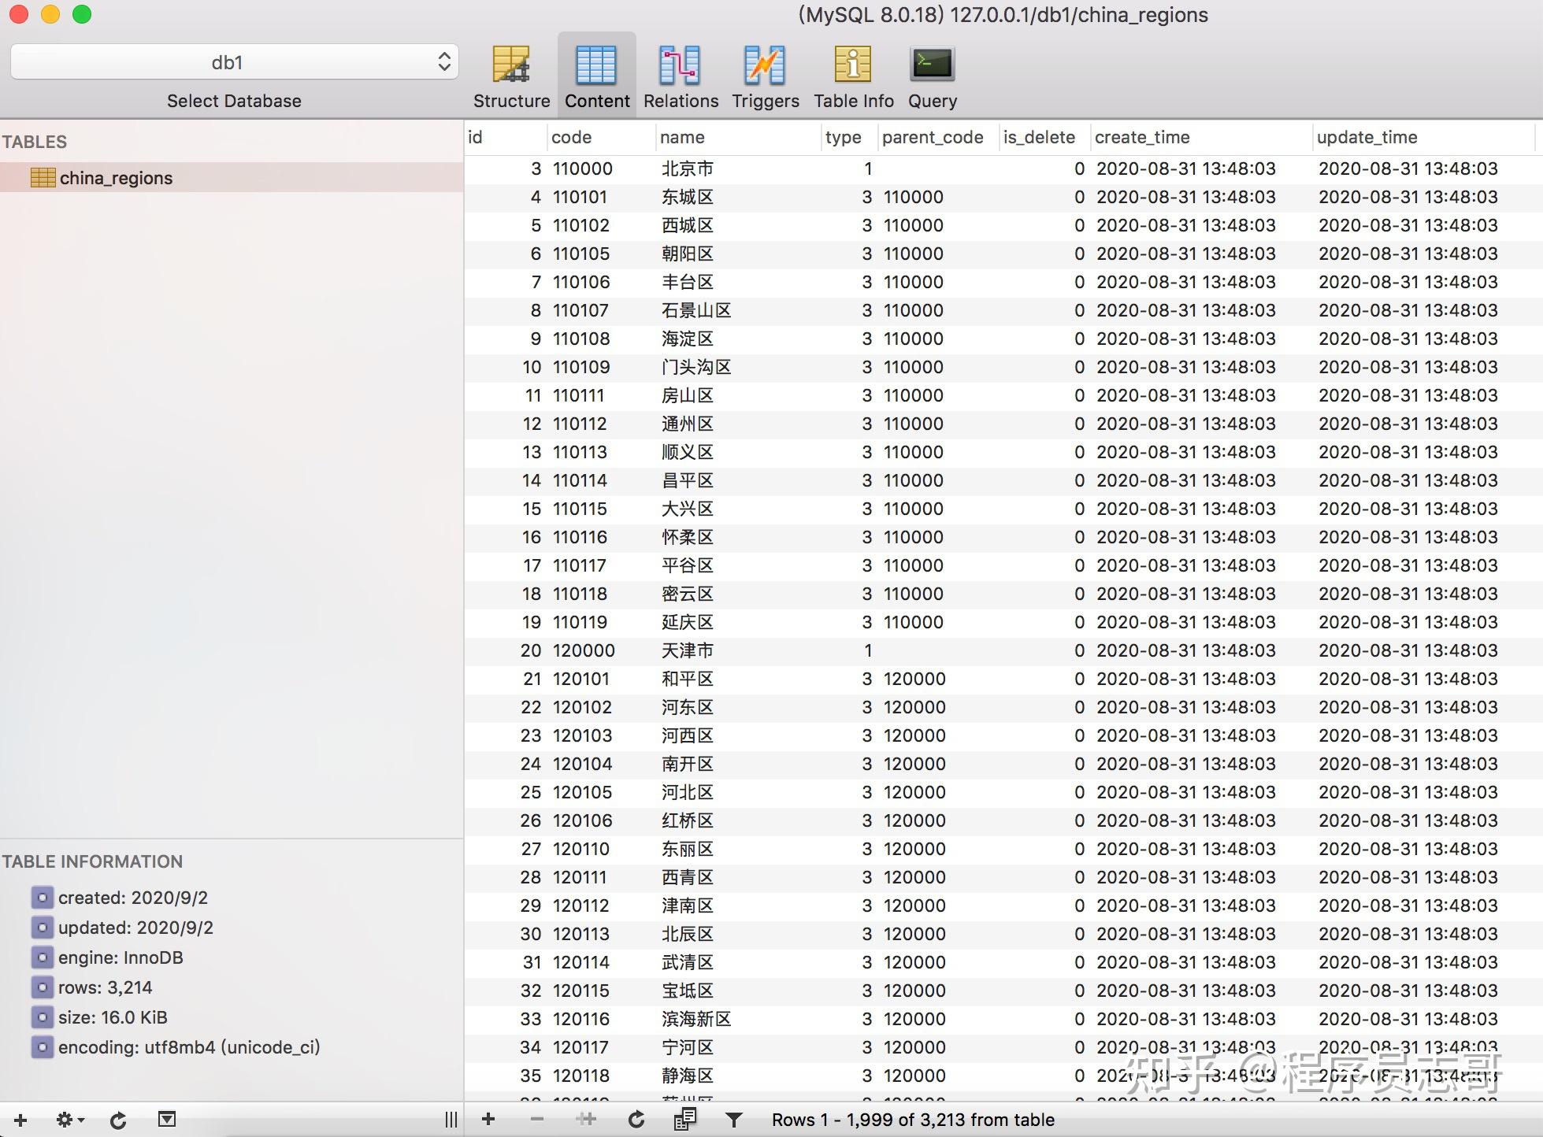Select the 红桥区 name cell

coord(688,820)
